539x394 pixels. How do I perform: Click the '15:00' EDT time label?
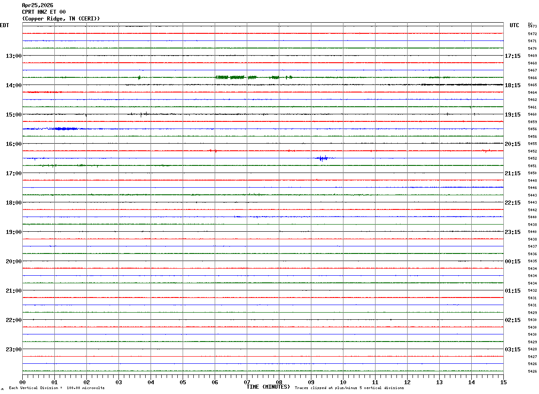point(13,115)
